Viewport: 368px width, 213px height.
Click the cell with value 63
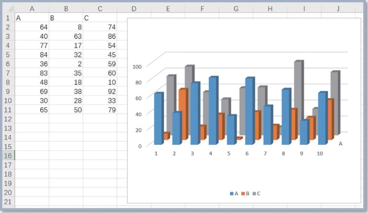coord(66,36)
